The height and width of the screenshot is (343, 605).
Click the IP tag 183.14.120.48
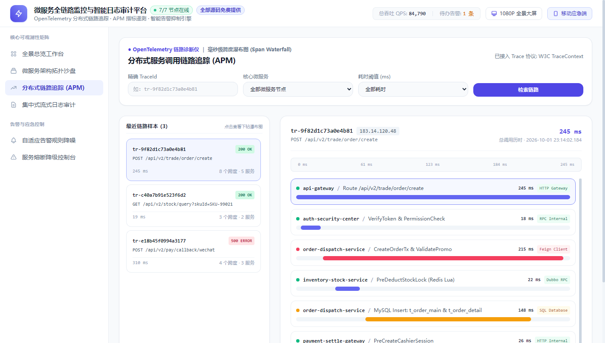coord(378,131)
